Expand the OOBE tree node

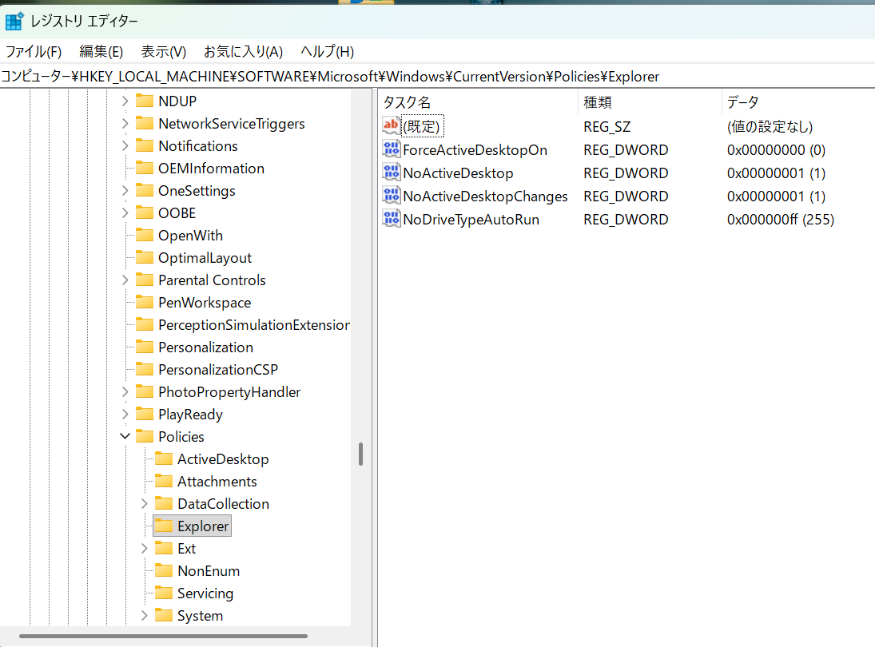click(x=125, y=212)
